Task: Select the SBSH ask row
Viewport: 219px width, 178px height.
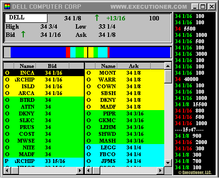Action: click(125, 93)
